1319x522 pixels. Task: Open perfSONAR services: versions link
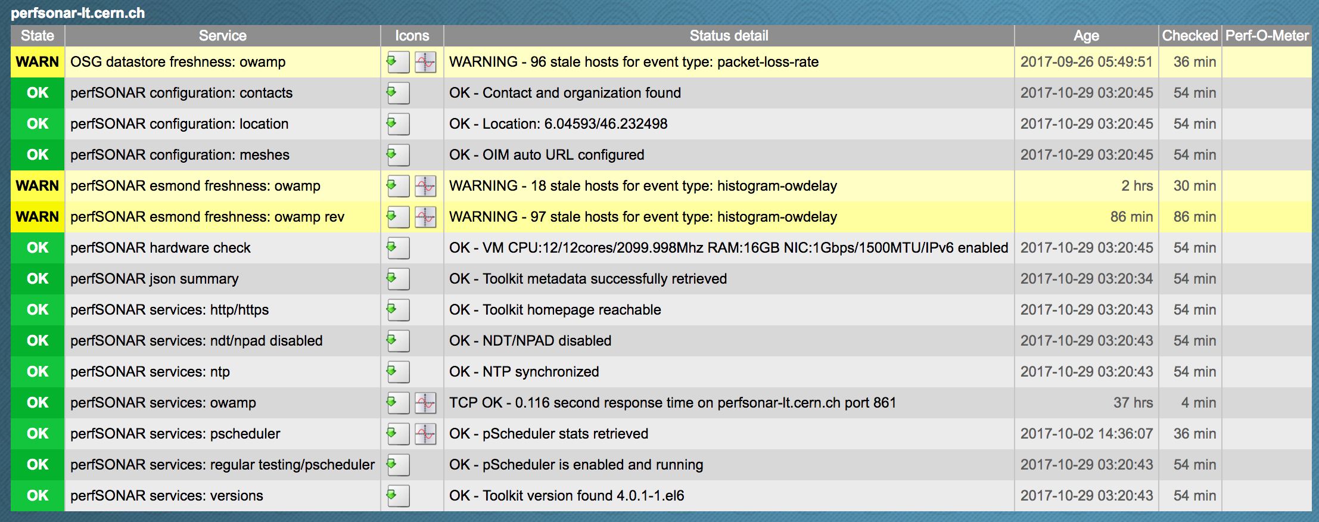coord(166,496)
